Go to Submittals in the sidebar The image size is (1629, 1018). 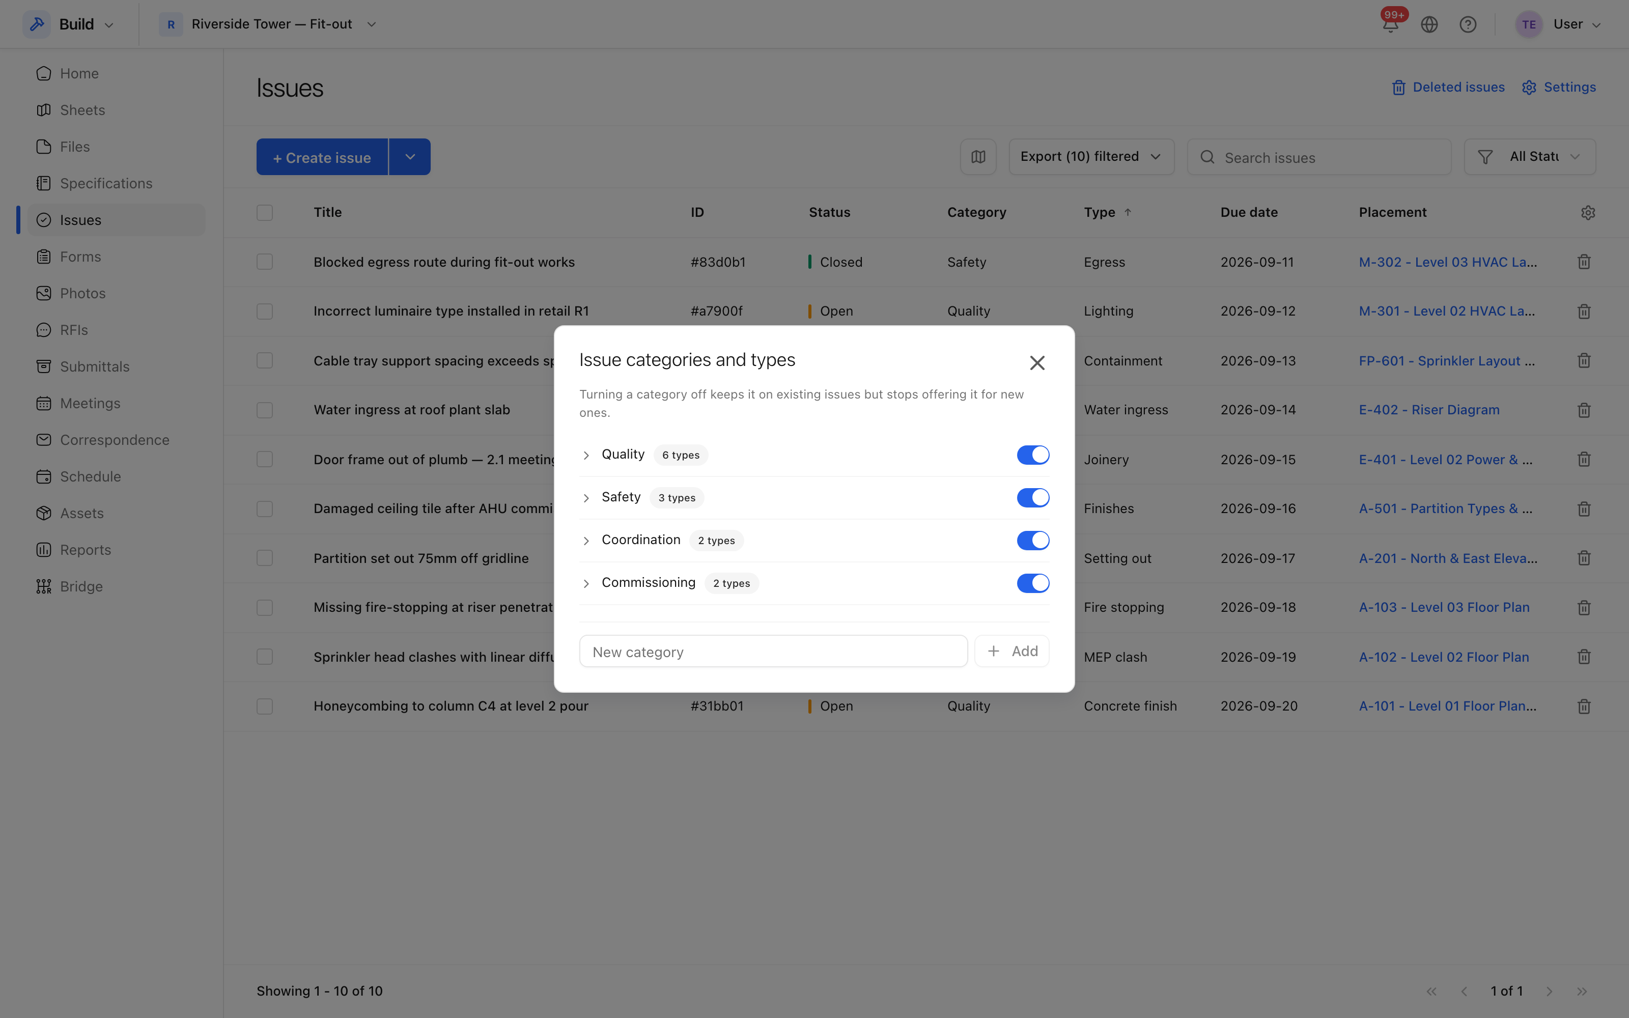pyautogui.click(x=116, y=366)
